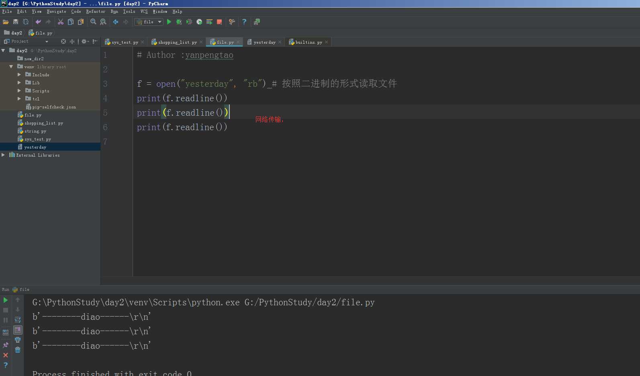The height and width of the screenshot is (376, 640).
Task: Select string.py in project tree
Action: [x=35, y=131]
